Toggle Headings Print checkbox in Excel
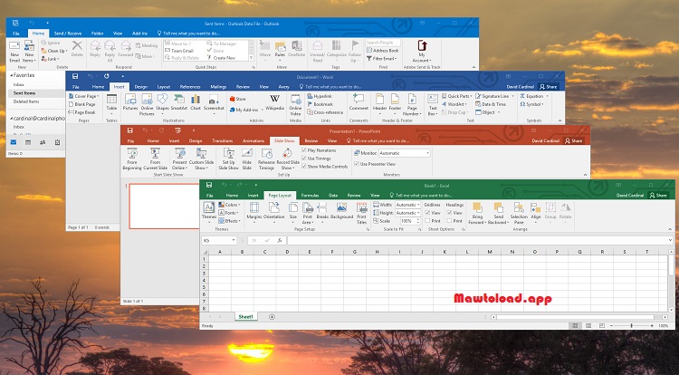679x375 pixels. tap(449, 221)
